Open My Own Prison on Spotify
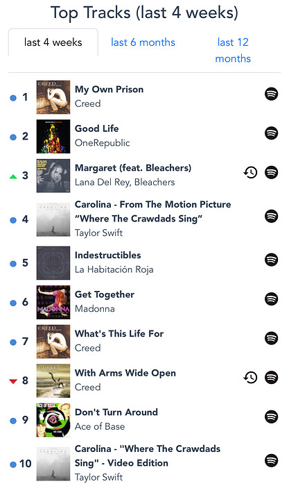This screenshot has width=289, height=486. 271,94
